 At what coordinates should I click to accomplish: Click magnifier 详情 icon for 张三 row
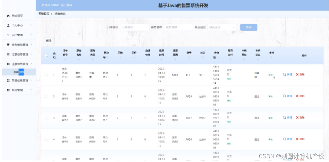(284, 74)
